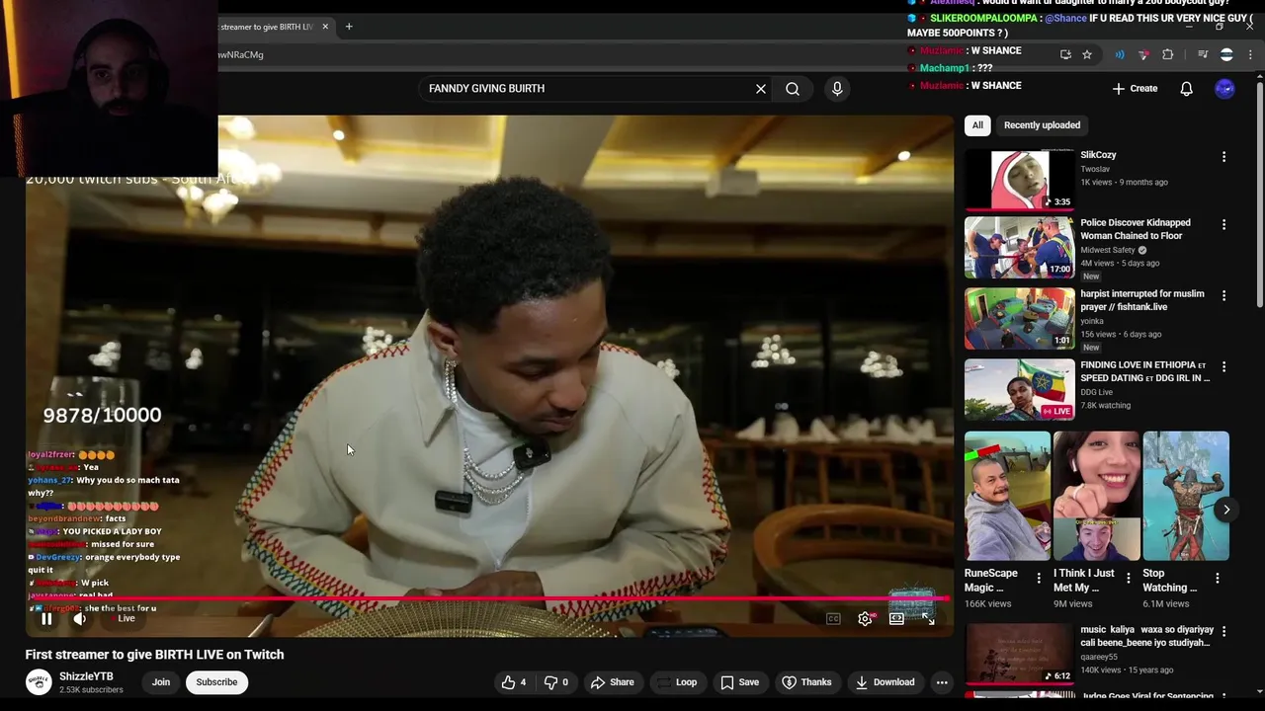Dislike the video with thumbs down

(556, 682)
